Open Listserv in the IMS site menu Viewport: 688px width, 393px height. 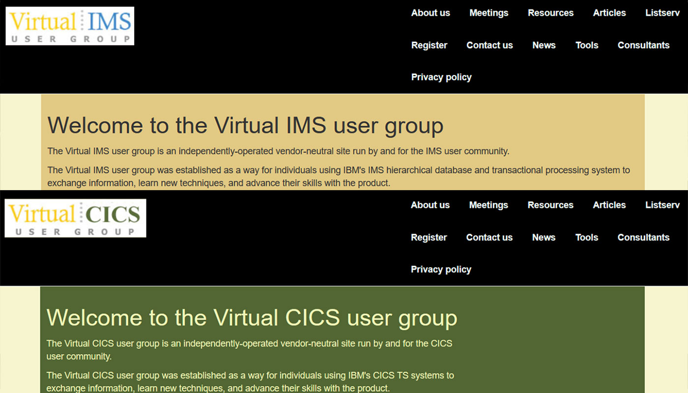[x=662, y=13]
